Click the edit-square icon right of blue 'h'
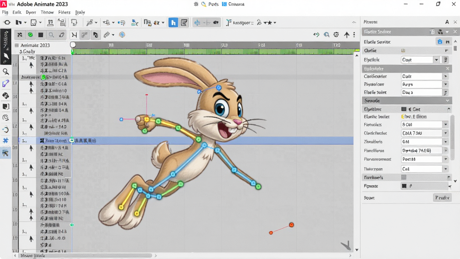The width and height of the screenshot is (460, 259). point(184,22)
